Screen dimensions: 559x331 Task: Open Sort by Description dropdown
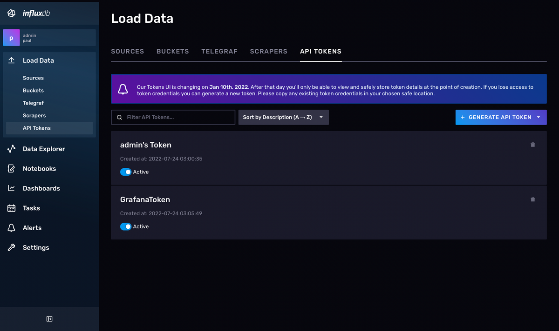[283, 118]
